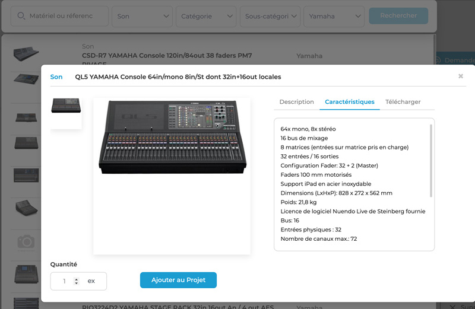Viewport: 475px width, 309px height.
Task: Click 'Configuration Fader: 32 + 2 (Master)' line
Action: (330, 165)
